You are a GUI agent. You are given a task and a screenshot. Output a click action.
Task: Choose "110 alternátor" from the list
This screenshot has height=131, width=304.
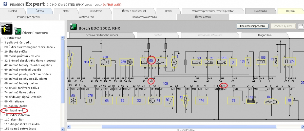click(14, 119)
